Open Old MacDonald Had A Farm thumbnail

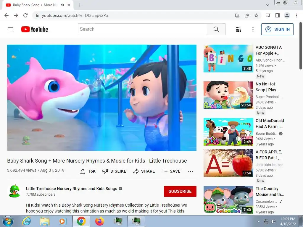tap(228, 132)
